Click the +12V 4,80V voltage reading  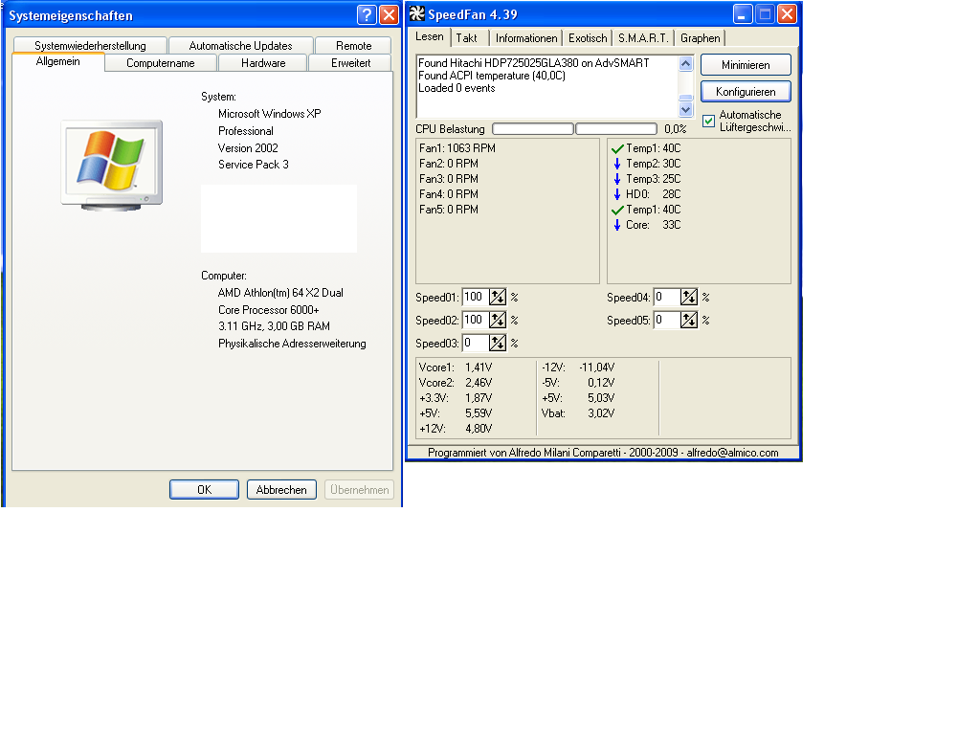point(456,429)
